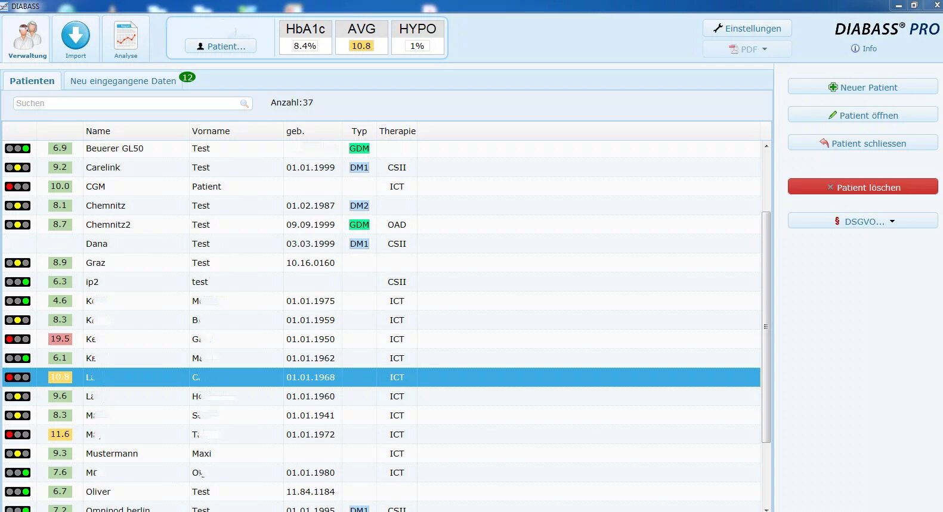Expand the DSGVO... dropdown
The image size is (943, 512).
pyautogui.click(x=862, y=221)
